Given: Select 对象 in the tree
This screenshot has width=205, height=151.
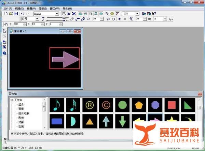Looking at the screenshot, I should [x=21, y=122].
